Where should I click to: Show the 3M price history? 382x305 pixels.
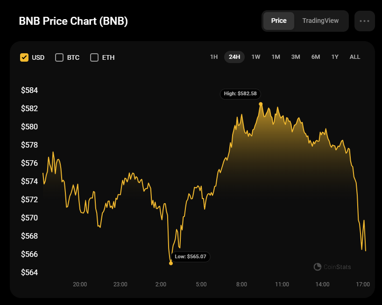(296, 57)
